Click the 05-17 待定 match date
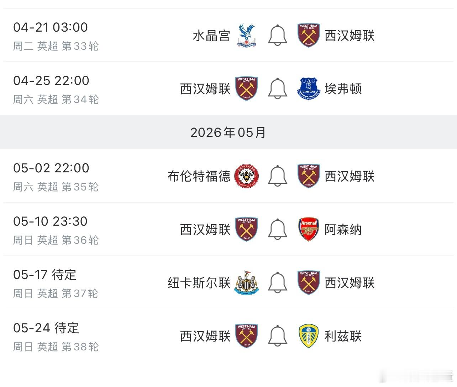The image size is (457, 387). [x=44, y=275]
